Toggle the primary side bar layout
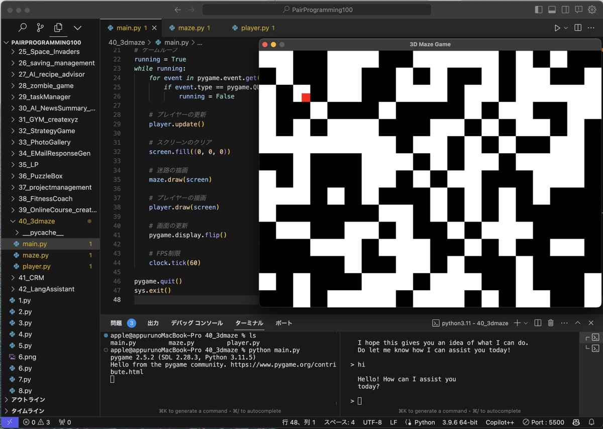 click(x=539, y=10)
